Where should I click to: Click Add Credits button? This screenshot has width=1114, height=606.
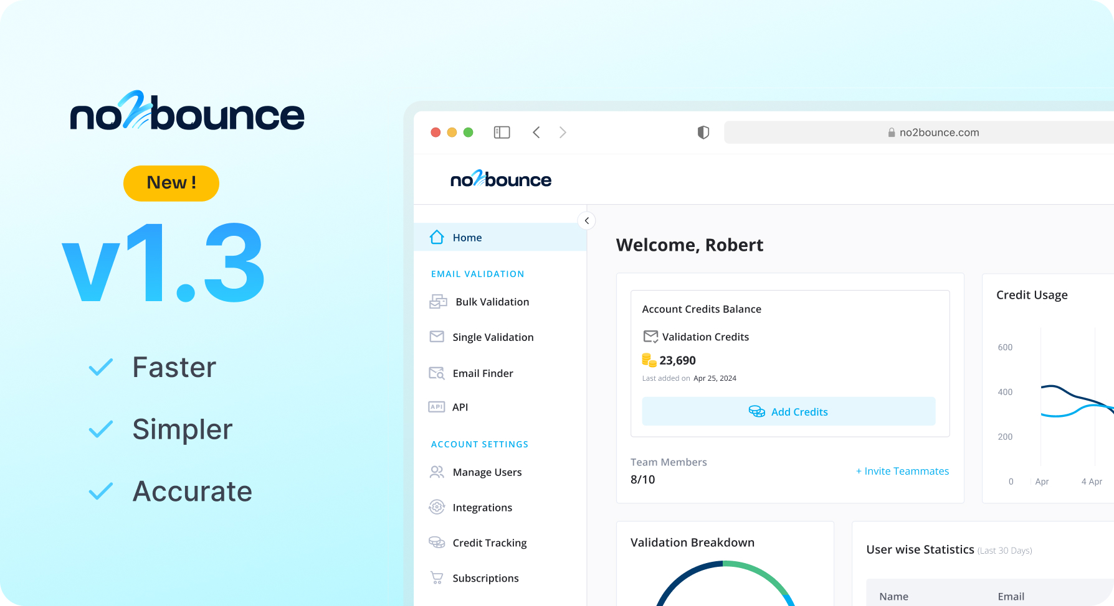pyautogui.click(x=789, y=411)
